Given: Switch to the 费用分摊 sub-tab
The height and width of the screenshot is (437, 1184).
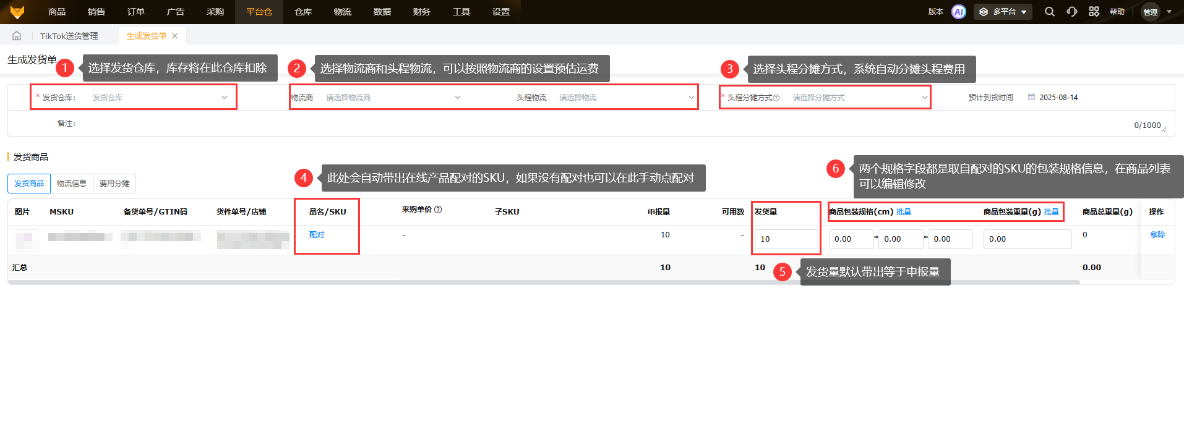Looking at the screenshot, I should [114, 184].
